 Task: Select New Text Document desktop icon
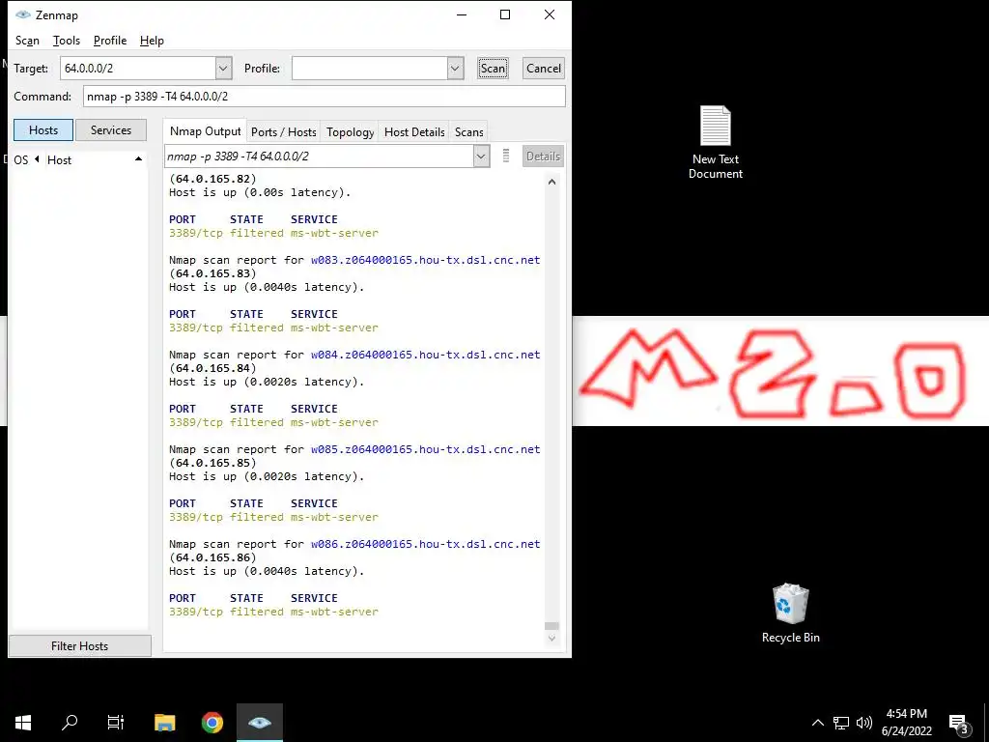point(716,143)
